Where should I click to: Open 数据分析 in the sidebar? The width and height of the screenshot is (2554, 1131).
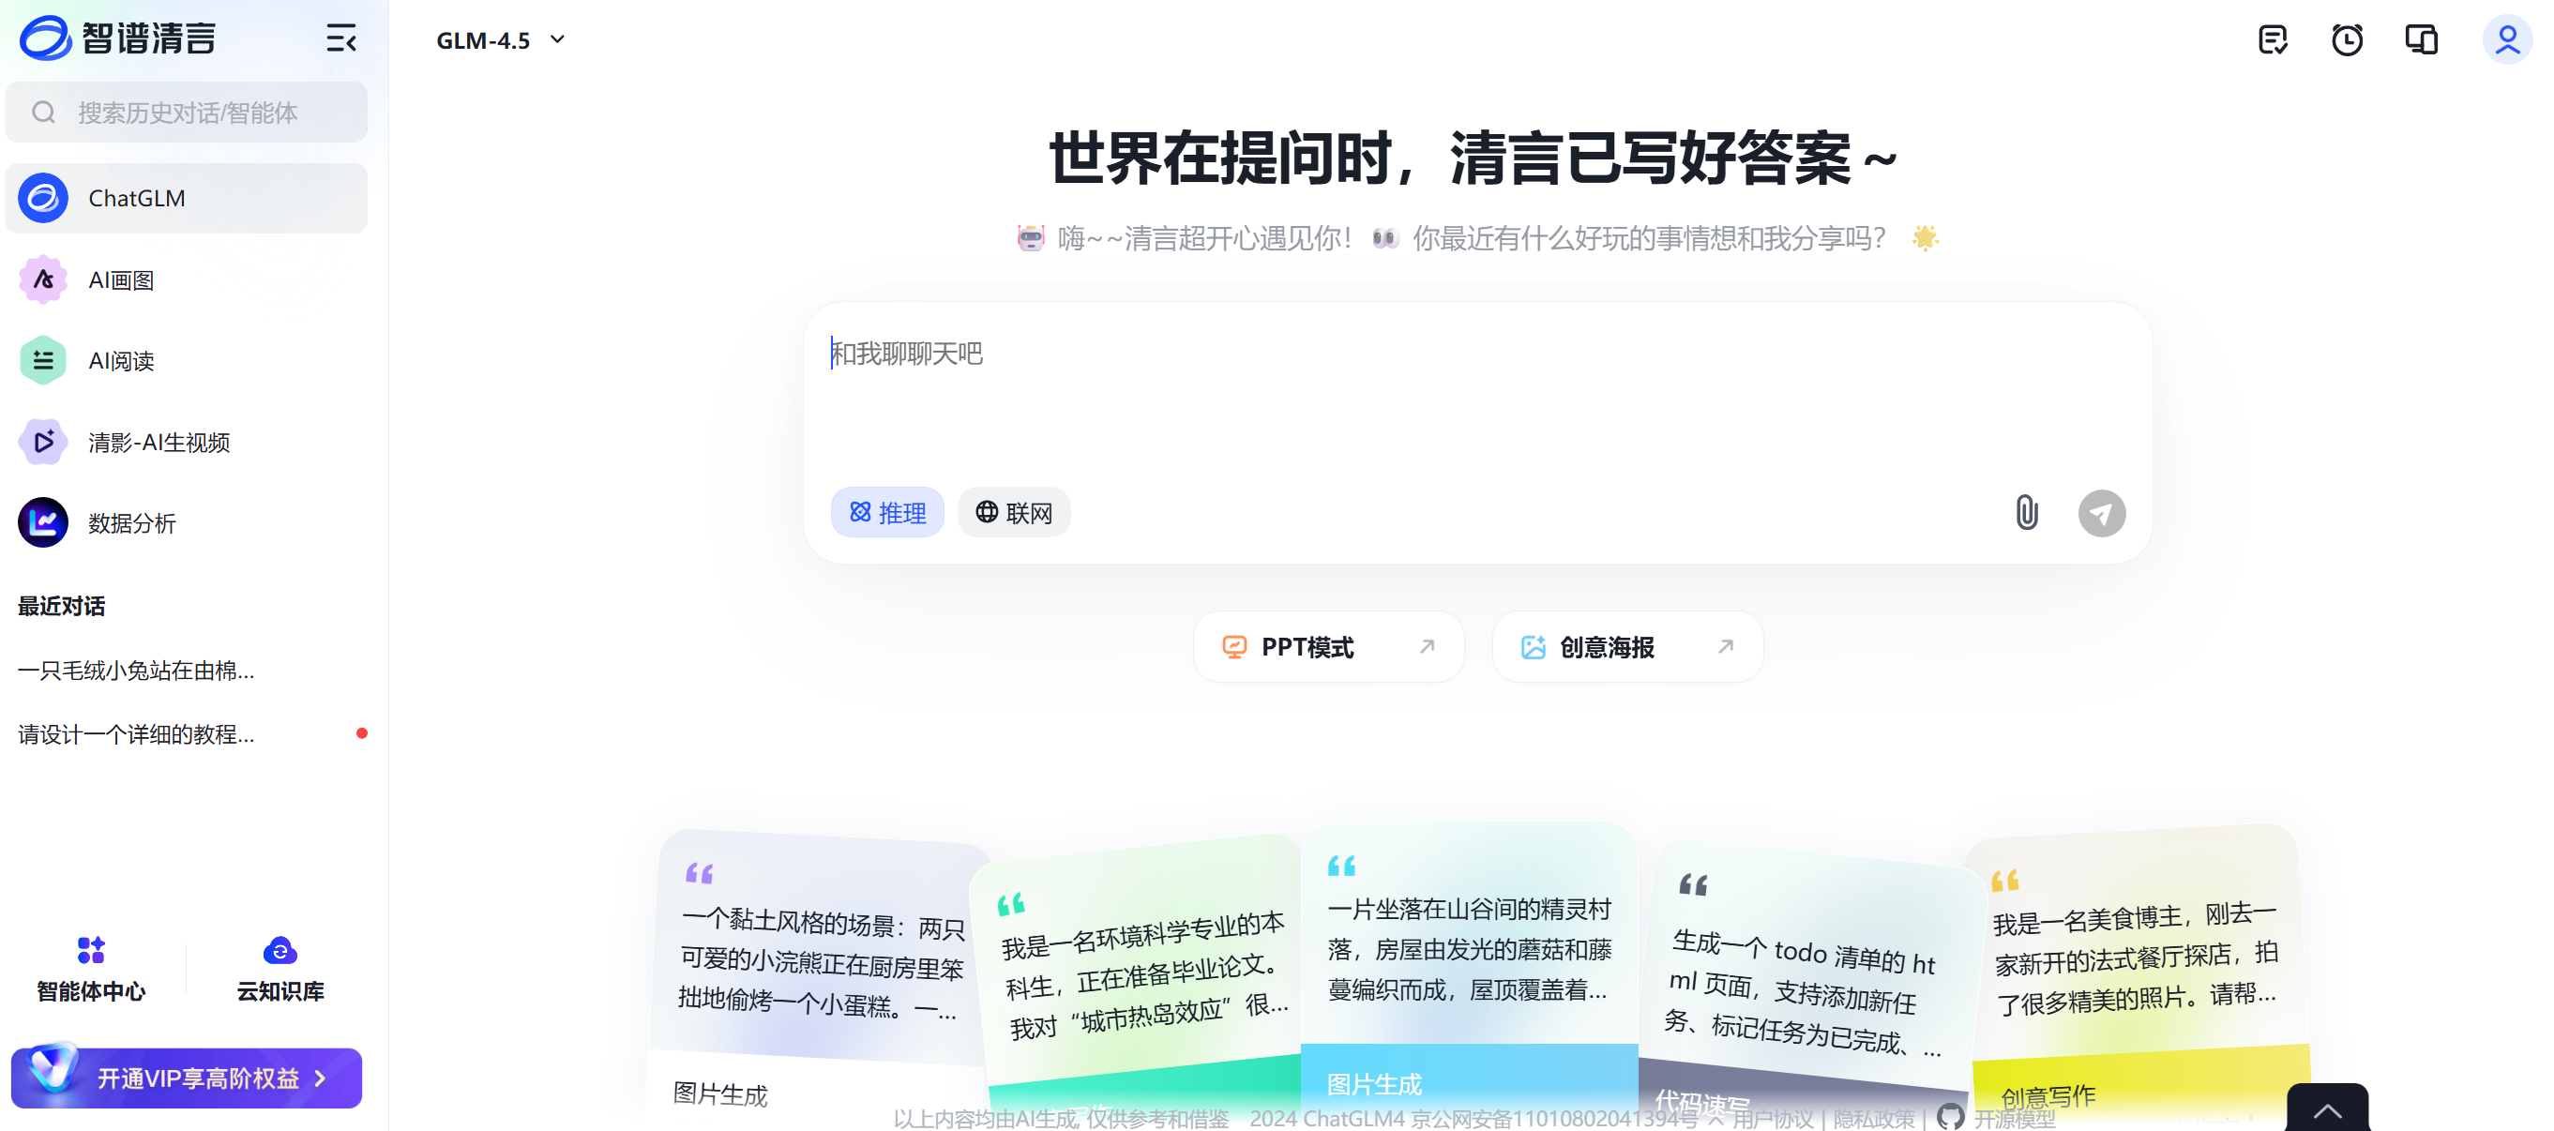coord(187,523)
